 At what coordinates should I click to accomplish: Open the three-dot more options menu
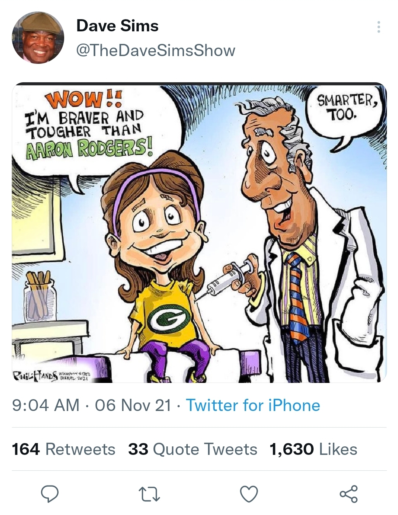(x=378, y=27)
